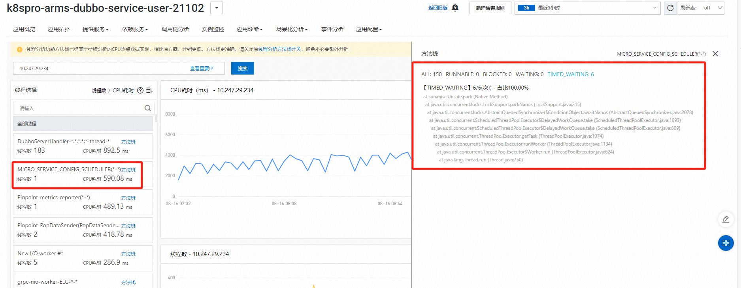Select 全部线程 row
Screen dimensions: 741x288
point(83,123)
